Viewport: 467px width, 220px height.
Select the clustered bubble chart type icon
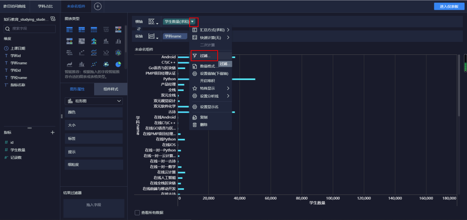tap(106, 64)
